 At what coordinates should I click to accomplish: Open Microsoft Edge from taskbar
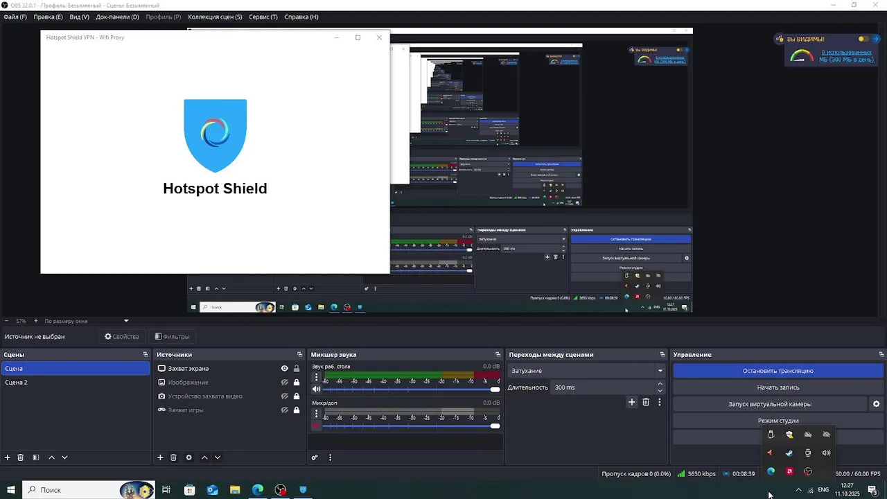click(258, 490)
